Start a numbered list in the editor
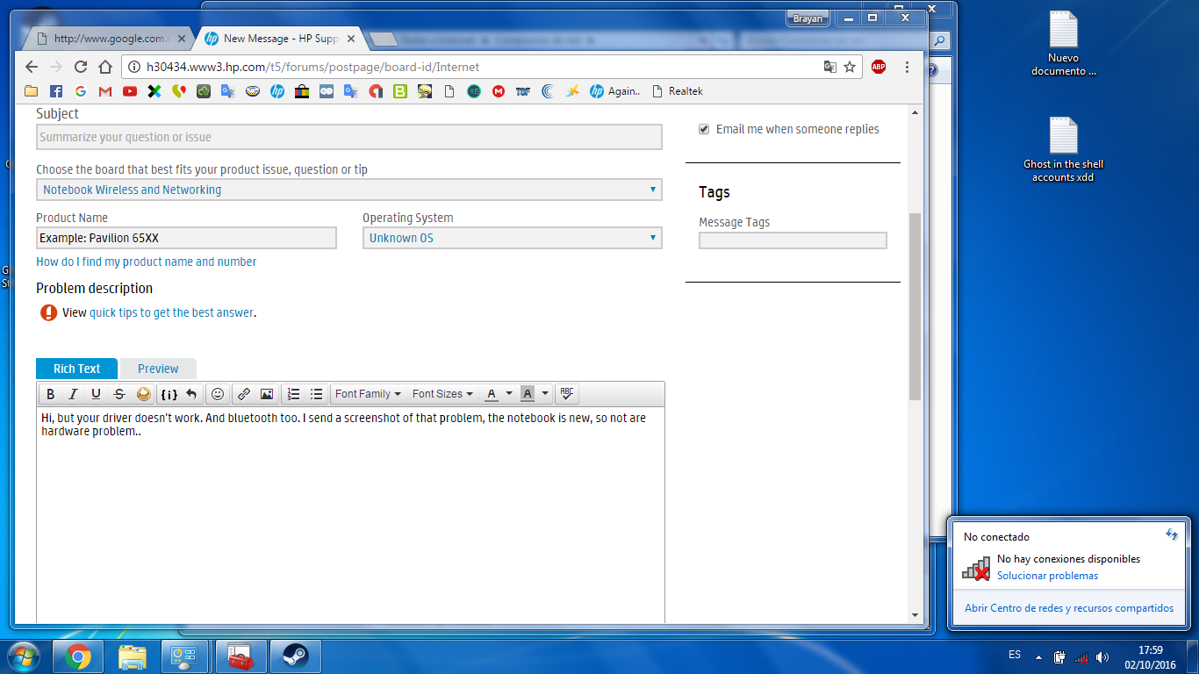The image size is (1199, 674). tap(294, 394)
